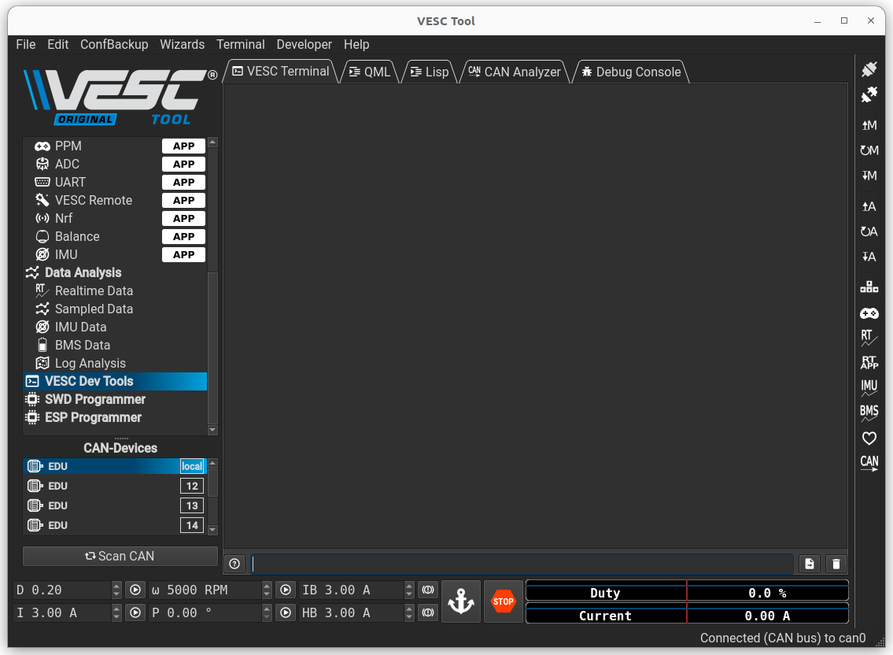The height and width of the screenshot is (655, 893).
Task: Click the CAN forward icon in the sidebar
Action: 869,463
